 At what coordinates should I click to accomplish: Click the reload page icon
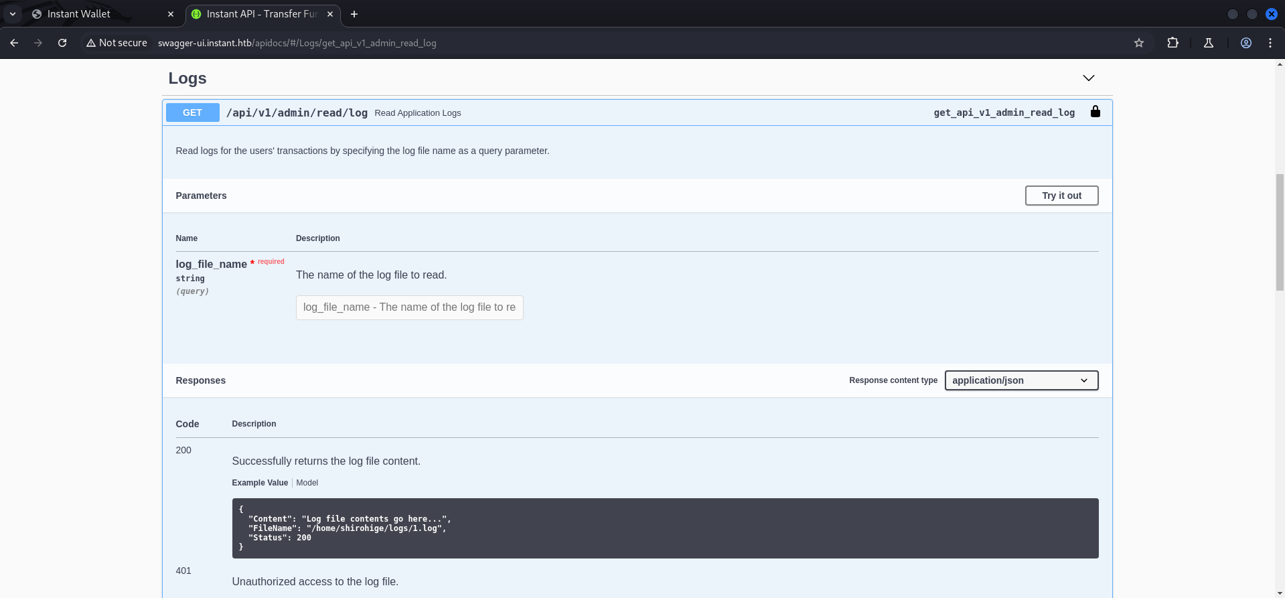pos(62,43)
